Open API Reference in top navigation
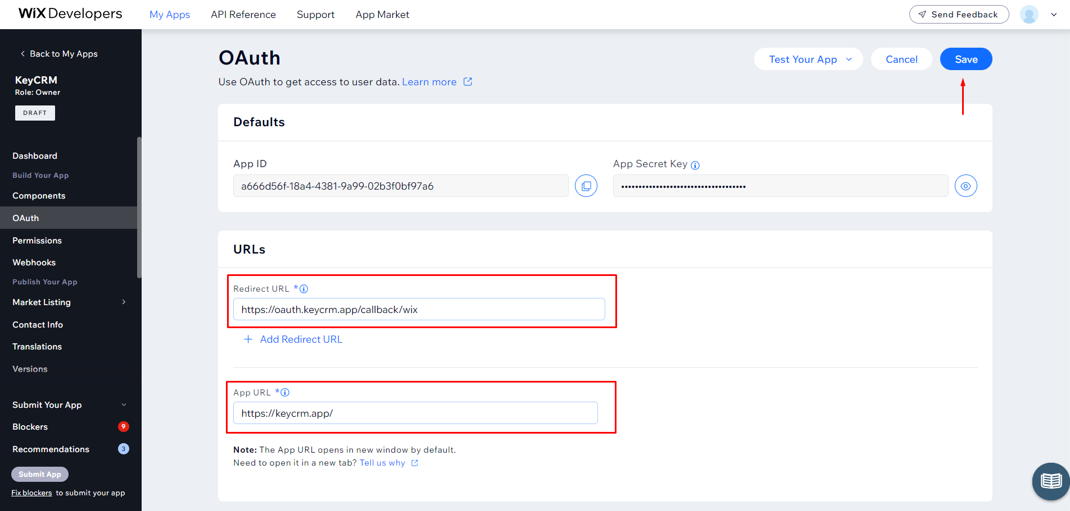Viewport: 1070px width, 511px height. click(x=243, y=15)
